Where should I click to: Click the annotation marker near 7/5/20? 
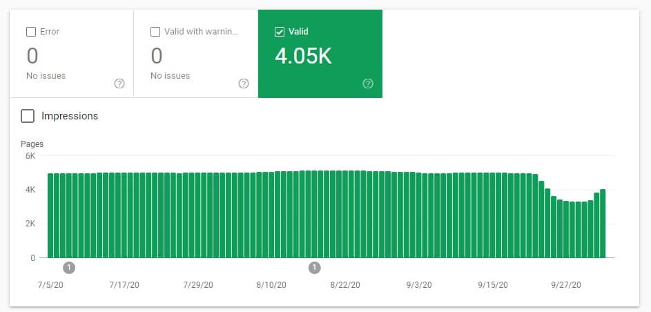[x=69, y=268]
